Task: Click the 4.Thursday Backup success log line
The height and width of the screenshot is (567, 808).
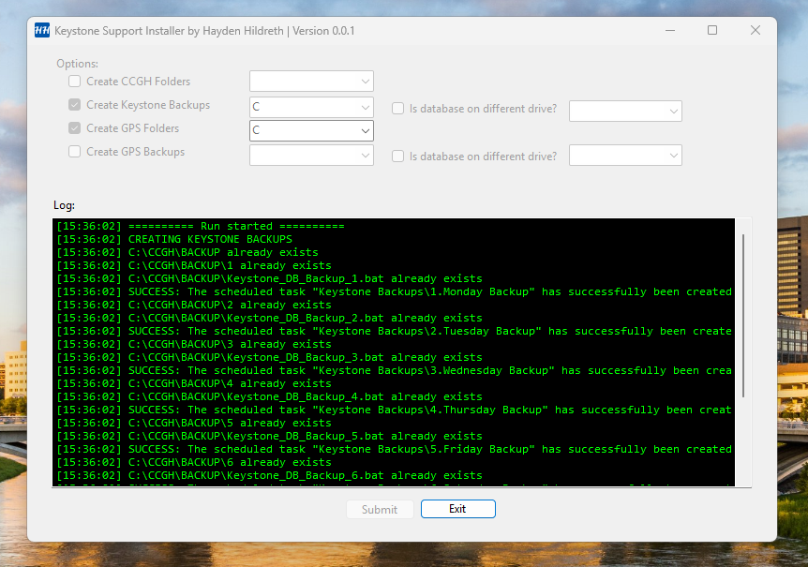Action: point(395,410)
